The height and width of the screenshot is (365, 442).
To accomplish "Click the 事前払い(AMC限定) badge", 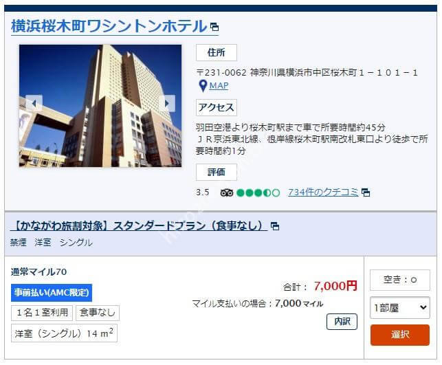I will [52, 293].
